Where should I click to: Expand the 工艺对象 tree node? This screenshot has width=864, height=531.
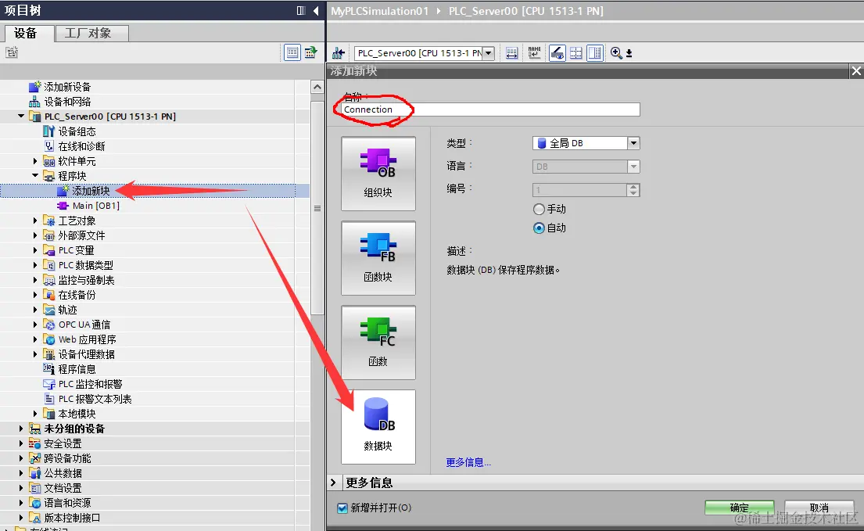click(35, 221)
